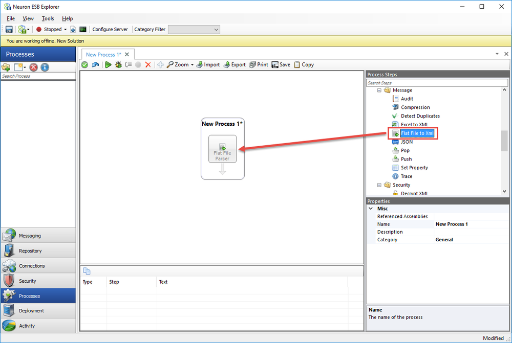512x343 pixels.
Task: Select Excel to XML step
Action: click(414, 125)
